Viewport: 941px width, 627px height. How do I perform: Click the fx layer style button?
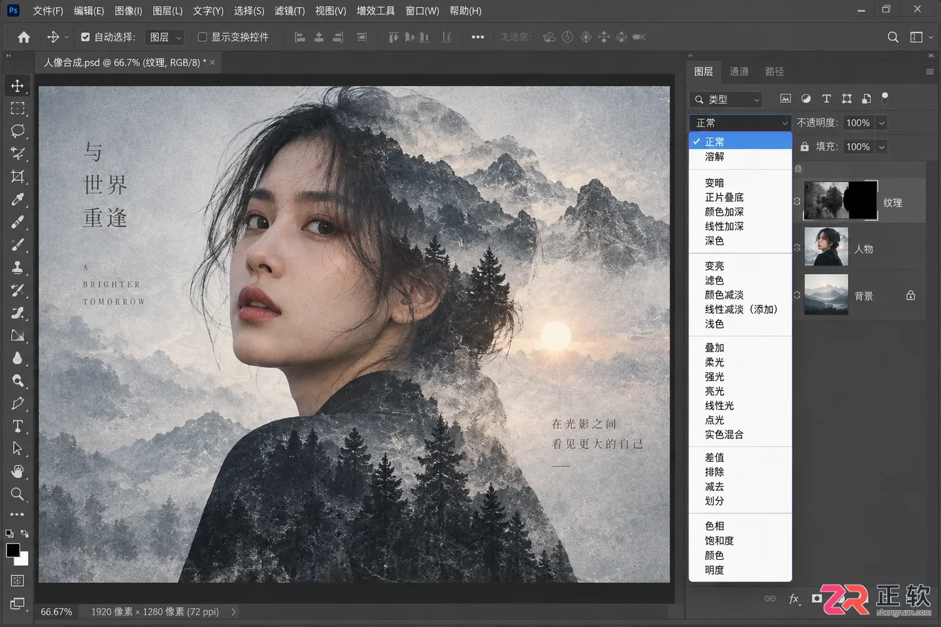pyautogui.click(x=794, y=598)
